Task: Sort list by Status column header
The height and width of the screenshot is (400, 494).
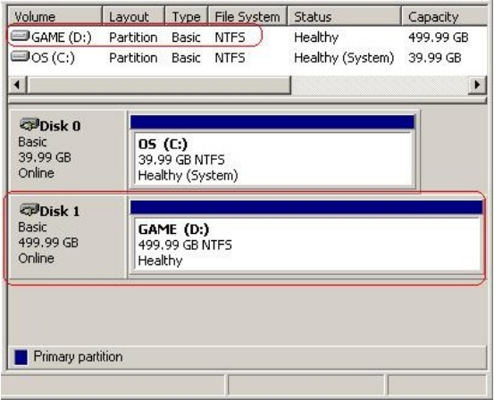Action: (x=344, y=16)
